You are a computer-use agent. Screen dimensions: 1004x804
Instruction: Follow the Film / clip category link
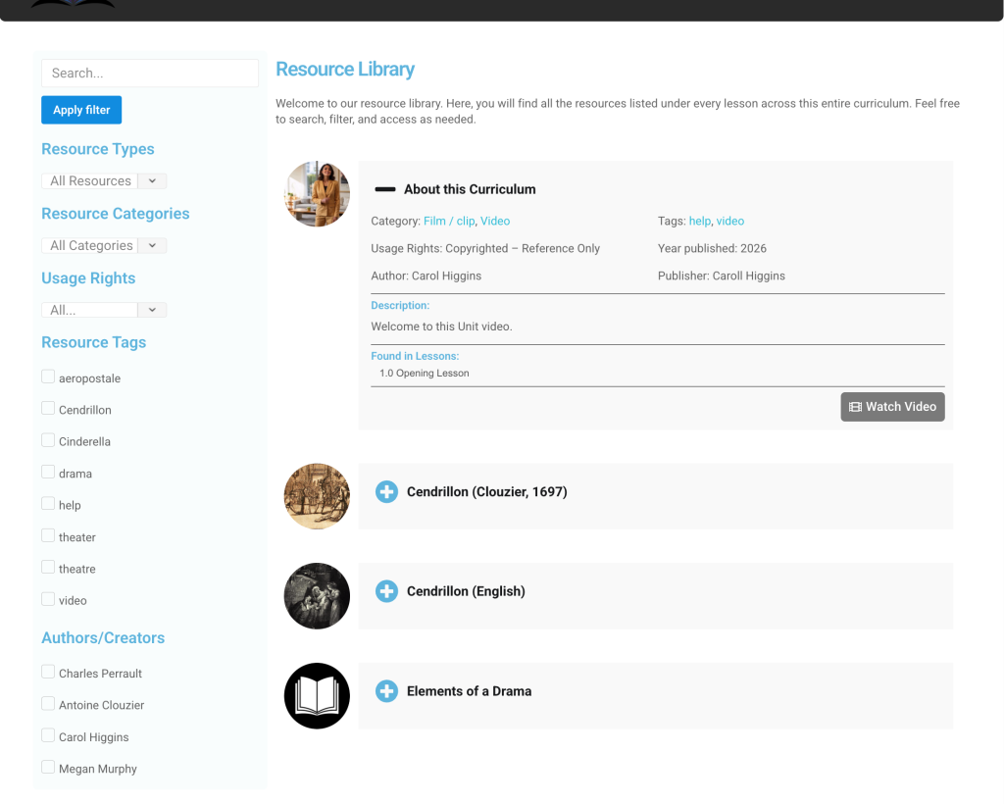pyautogui.click(x=449, y=222)
